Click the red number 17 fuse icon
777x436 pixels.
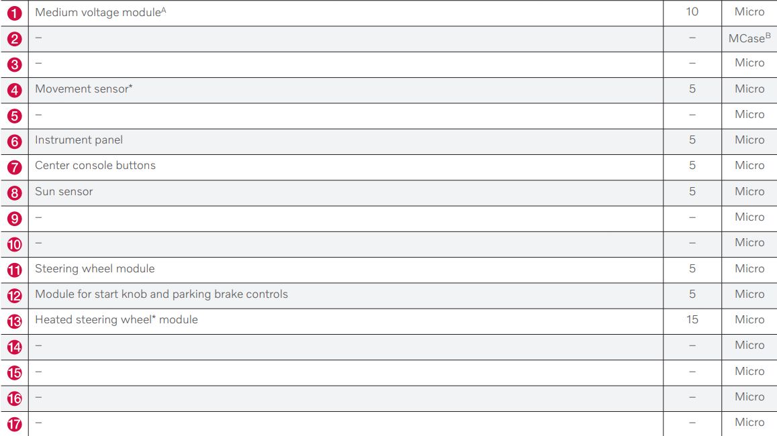coord(14,424)
